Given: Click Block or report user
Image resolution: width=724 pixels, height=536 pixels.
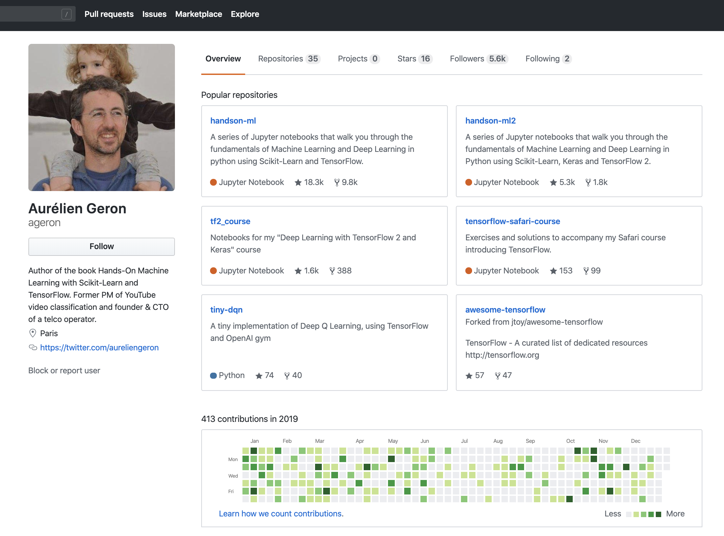Looking at the screenshot, I should (64, 371).
